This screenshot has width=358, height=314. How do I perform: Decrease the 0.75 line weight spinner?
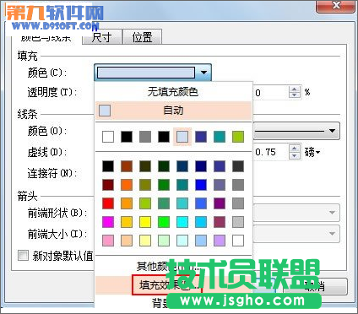tap(295, 155)
